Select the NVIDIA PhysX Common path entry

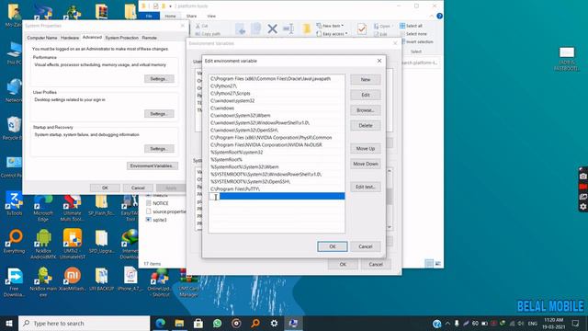(x=277, y=137)
